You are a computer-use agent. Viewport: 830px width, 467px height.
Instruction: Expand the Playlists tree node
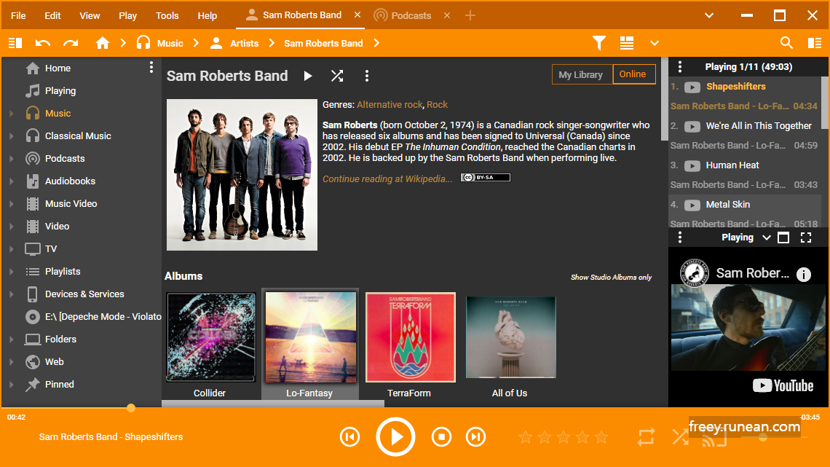[11, 272]
